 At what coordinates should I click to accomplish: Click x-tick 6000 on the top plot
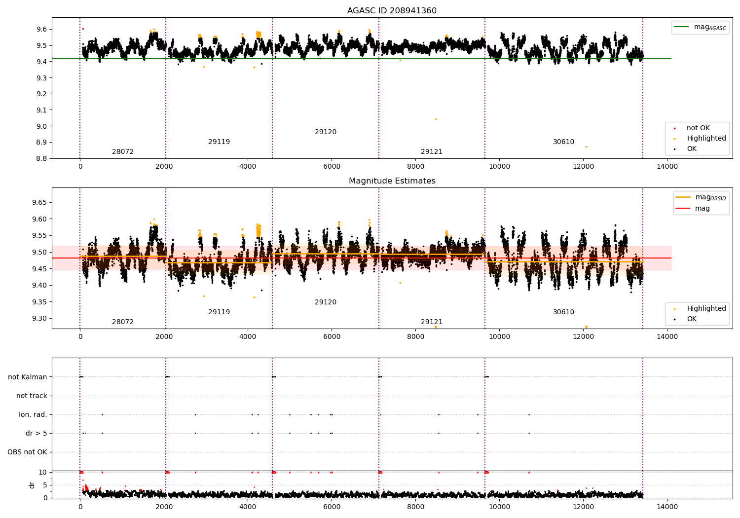click(x=332, y=167)
